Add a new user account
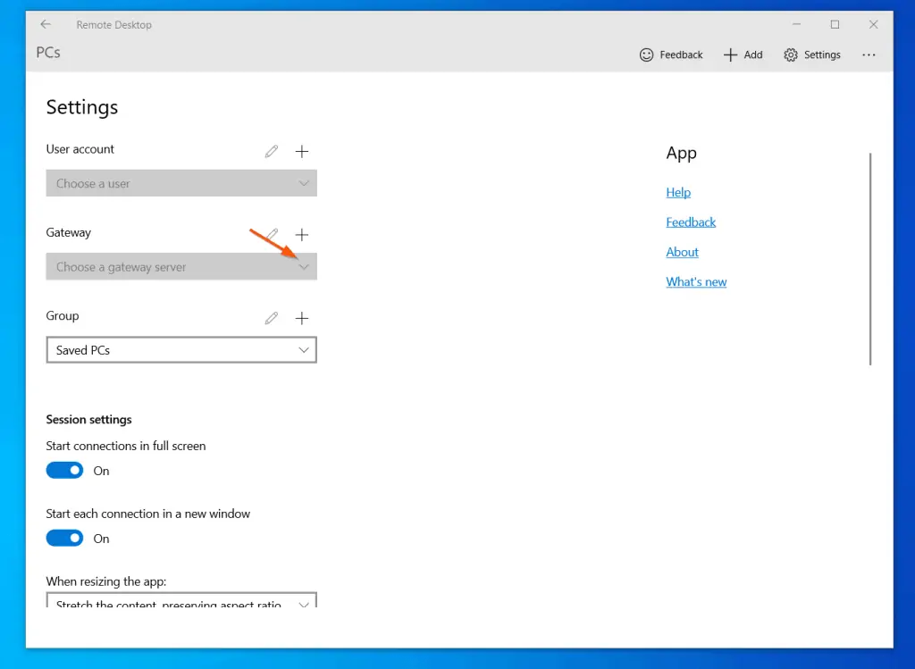 pos(302,151)
